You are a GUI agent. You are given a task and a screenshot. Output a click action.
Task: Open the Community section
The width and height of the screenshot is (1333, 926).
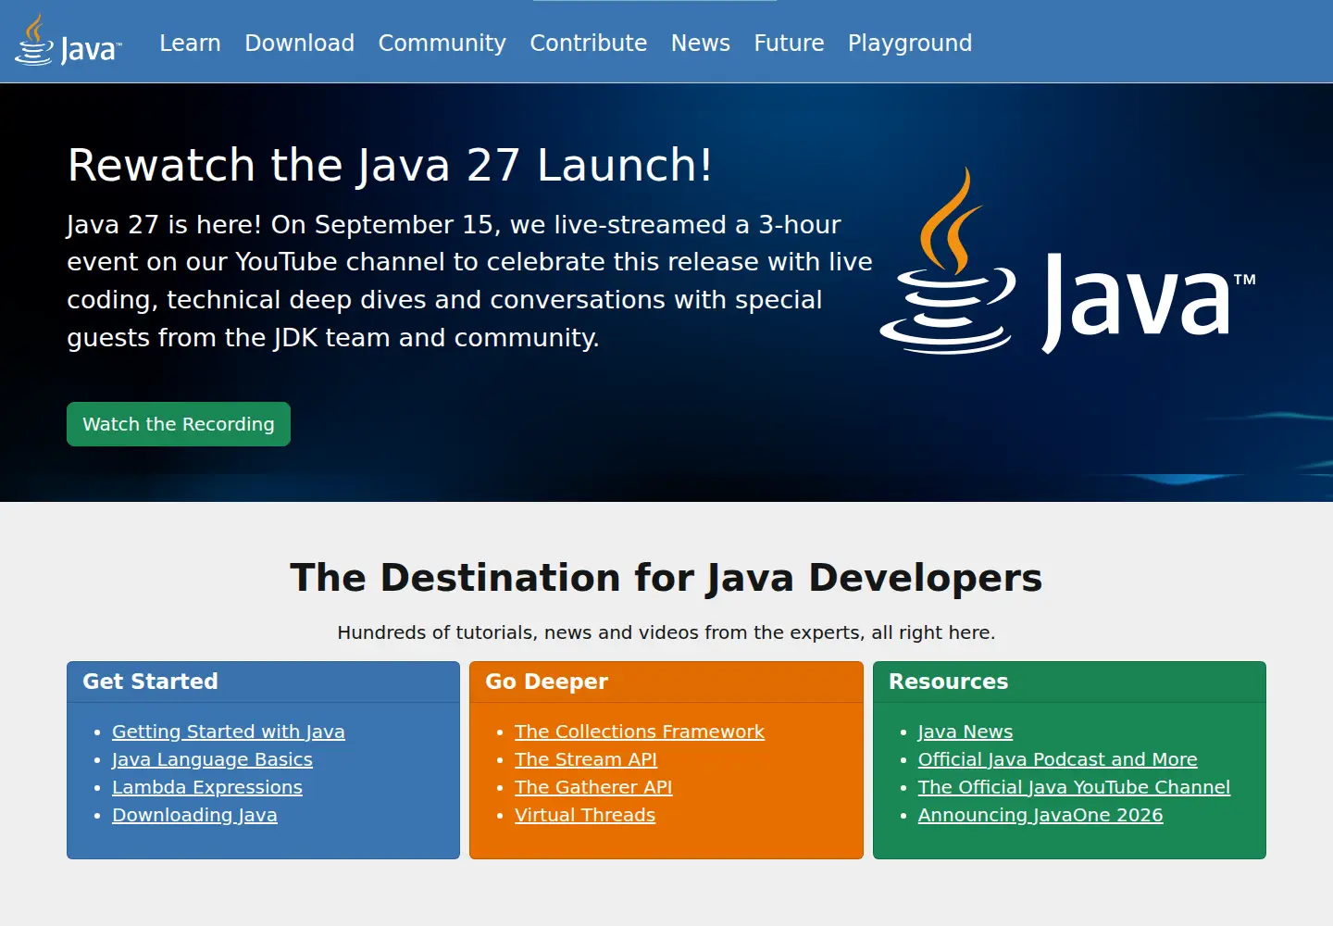(442, 43)
